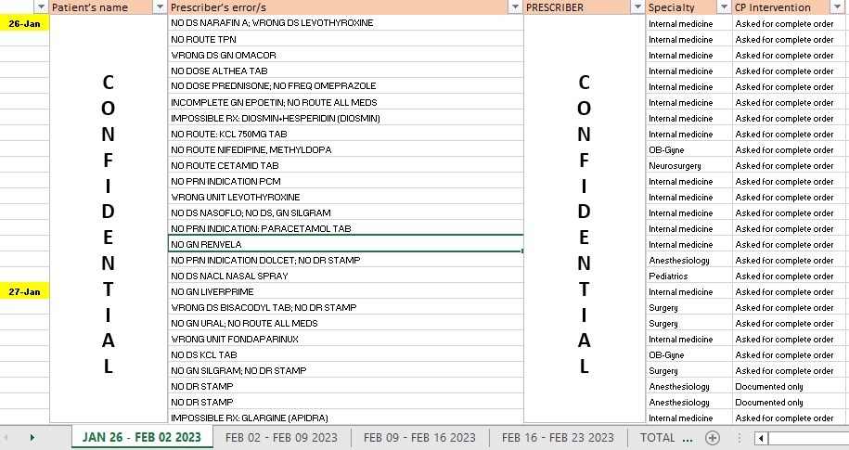The height and width of the screenshot is (450, 849).
Task: Open the CP Intervention filter dropdown
Action: [x=836, y=7]
